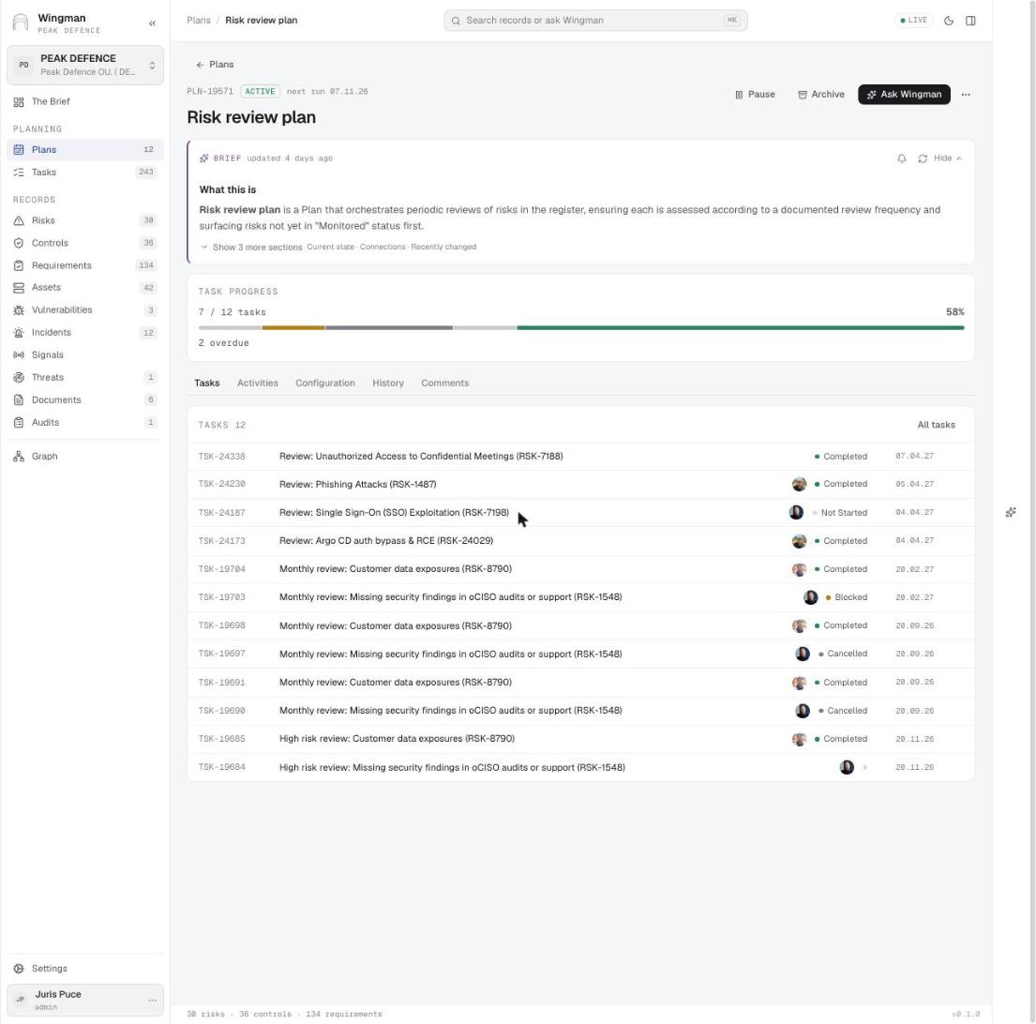1036x1024 pixels.
Task: Click Not Started status on TSK-24187
Action: coord(840,513)
